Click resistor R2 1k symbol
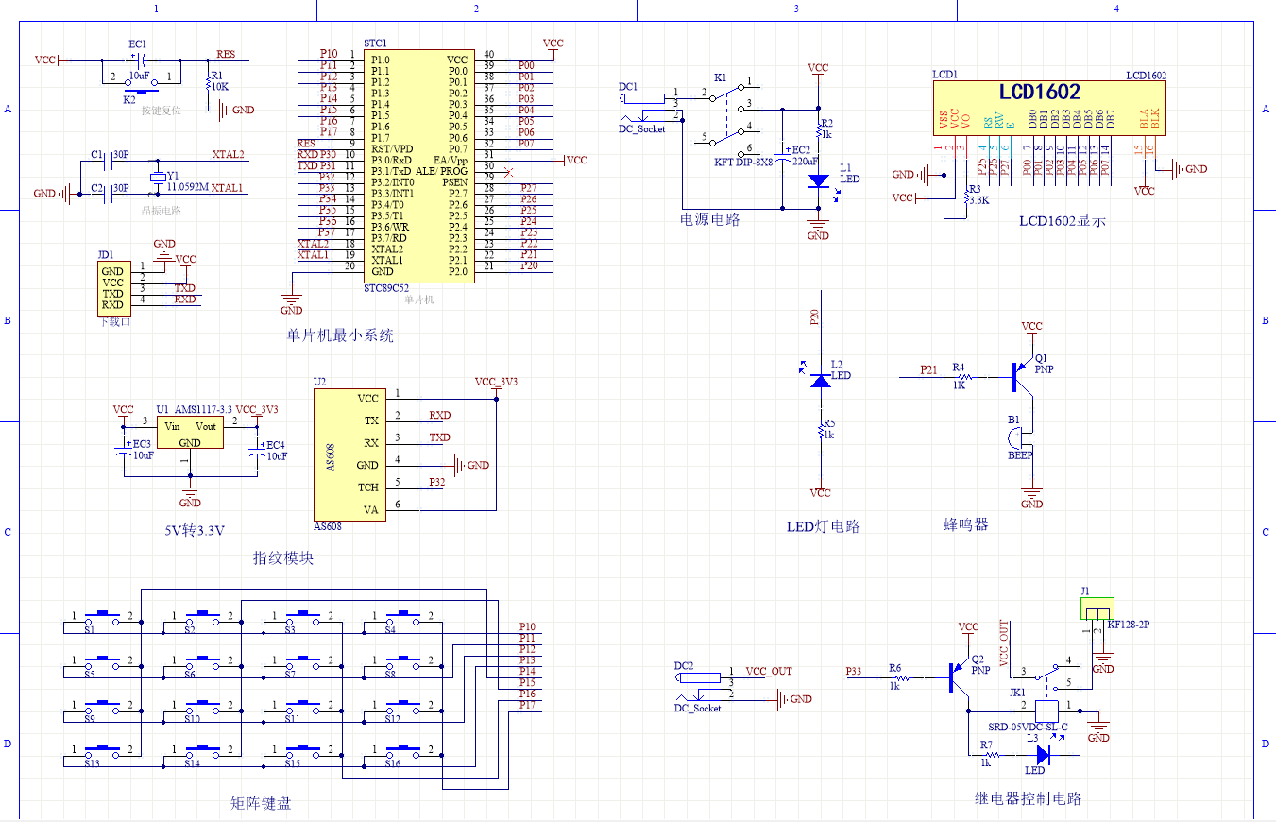This screenshot has width=1276, height=822. pos(819,129)
